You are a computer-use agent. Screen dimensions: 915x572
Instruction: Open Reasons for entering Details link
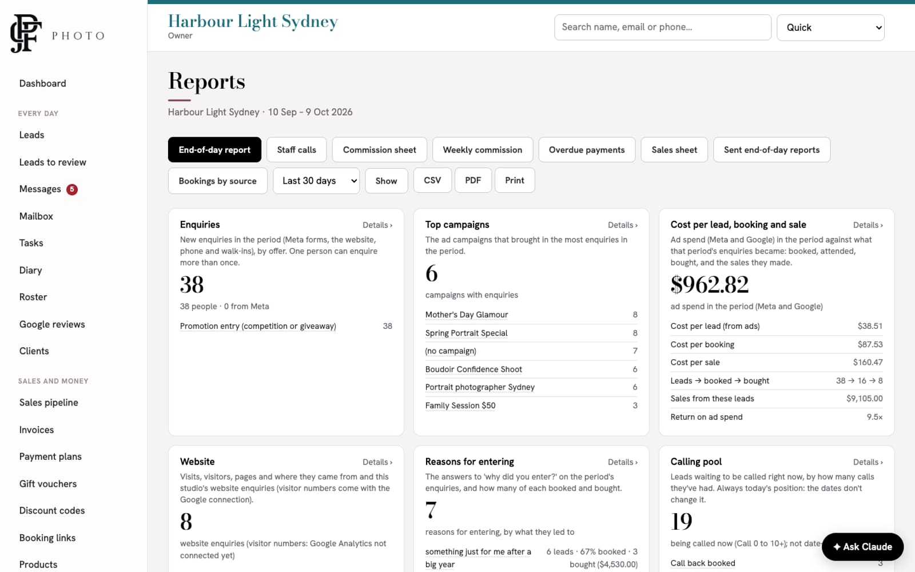coord(623,462)
